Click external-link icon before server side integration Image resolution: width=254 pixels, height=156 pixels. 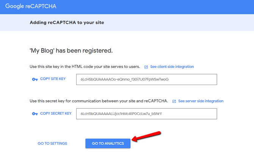(x=174, y=101)
